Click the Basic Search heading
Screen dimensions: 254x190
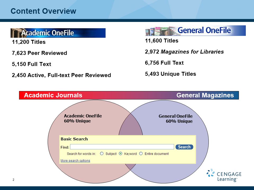pyautogui.click(x=74, y=139)
